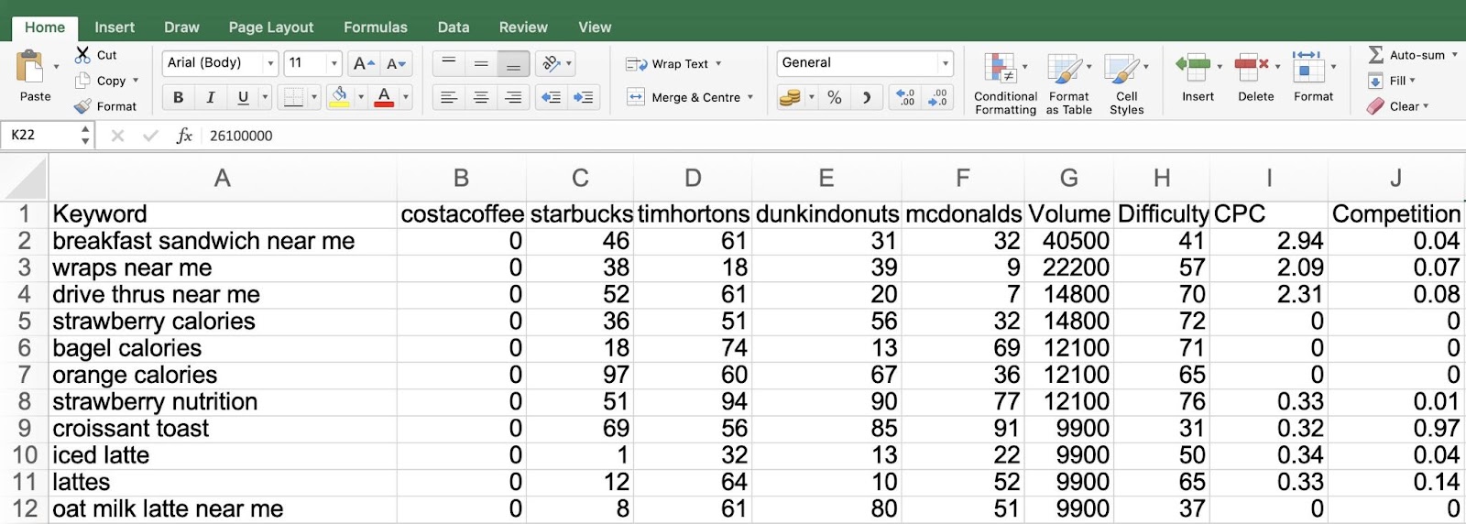Screen dimensions: 1466x524
Task: Open the font size dropdown
Action: click(x=334, y=63)
